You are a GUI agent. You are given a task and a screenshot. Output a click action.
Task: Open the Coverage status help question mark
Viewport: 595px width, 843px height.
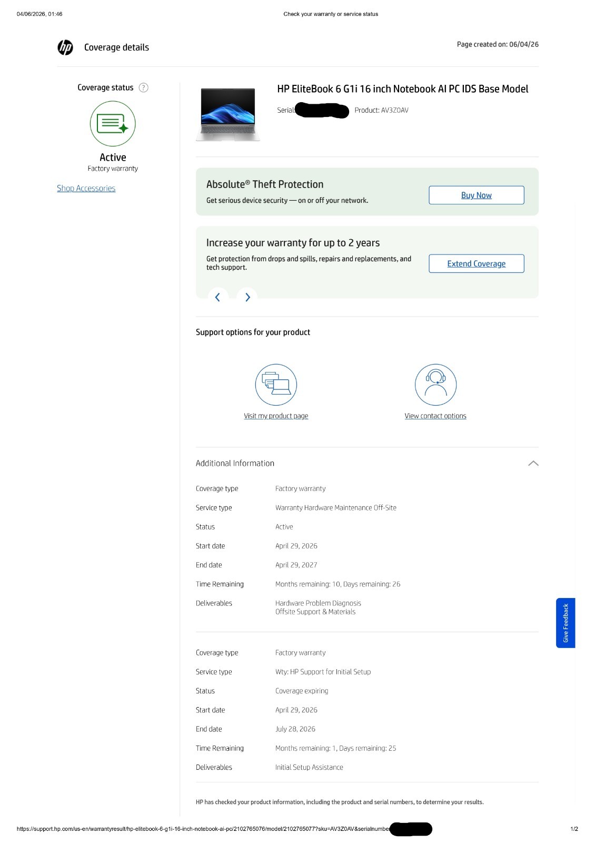[x=143, y=87]
